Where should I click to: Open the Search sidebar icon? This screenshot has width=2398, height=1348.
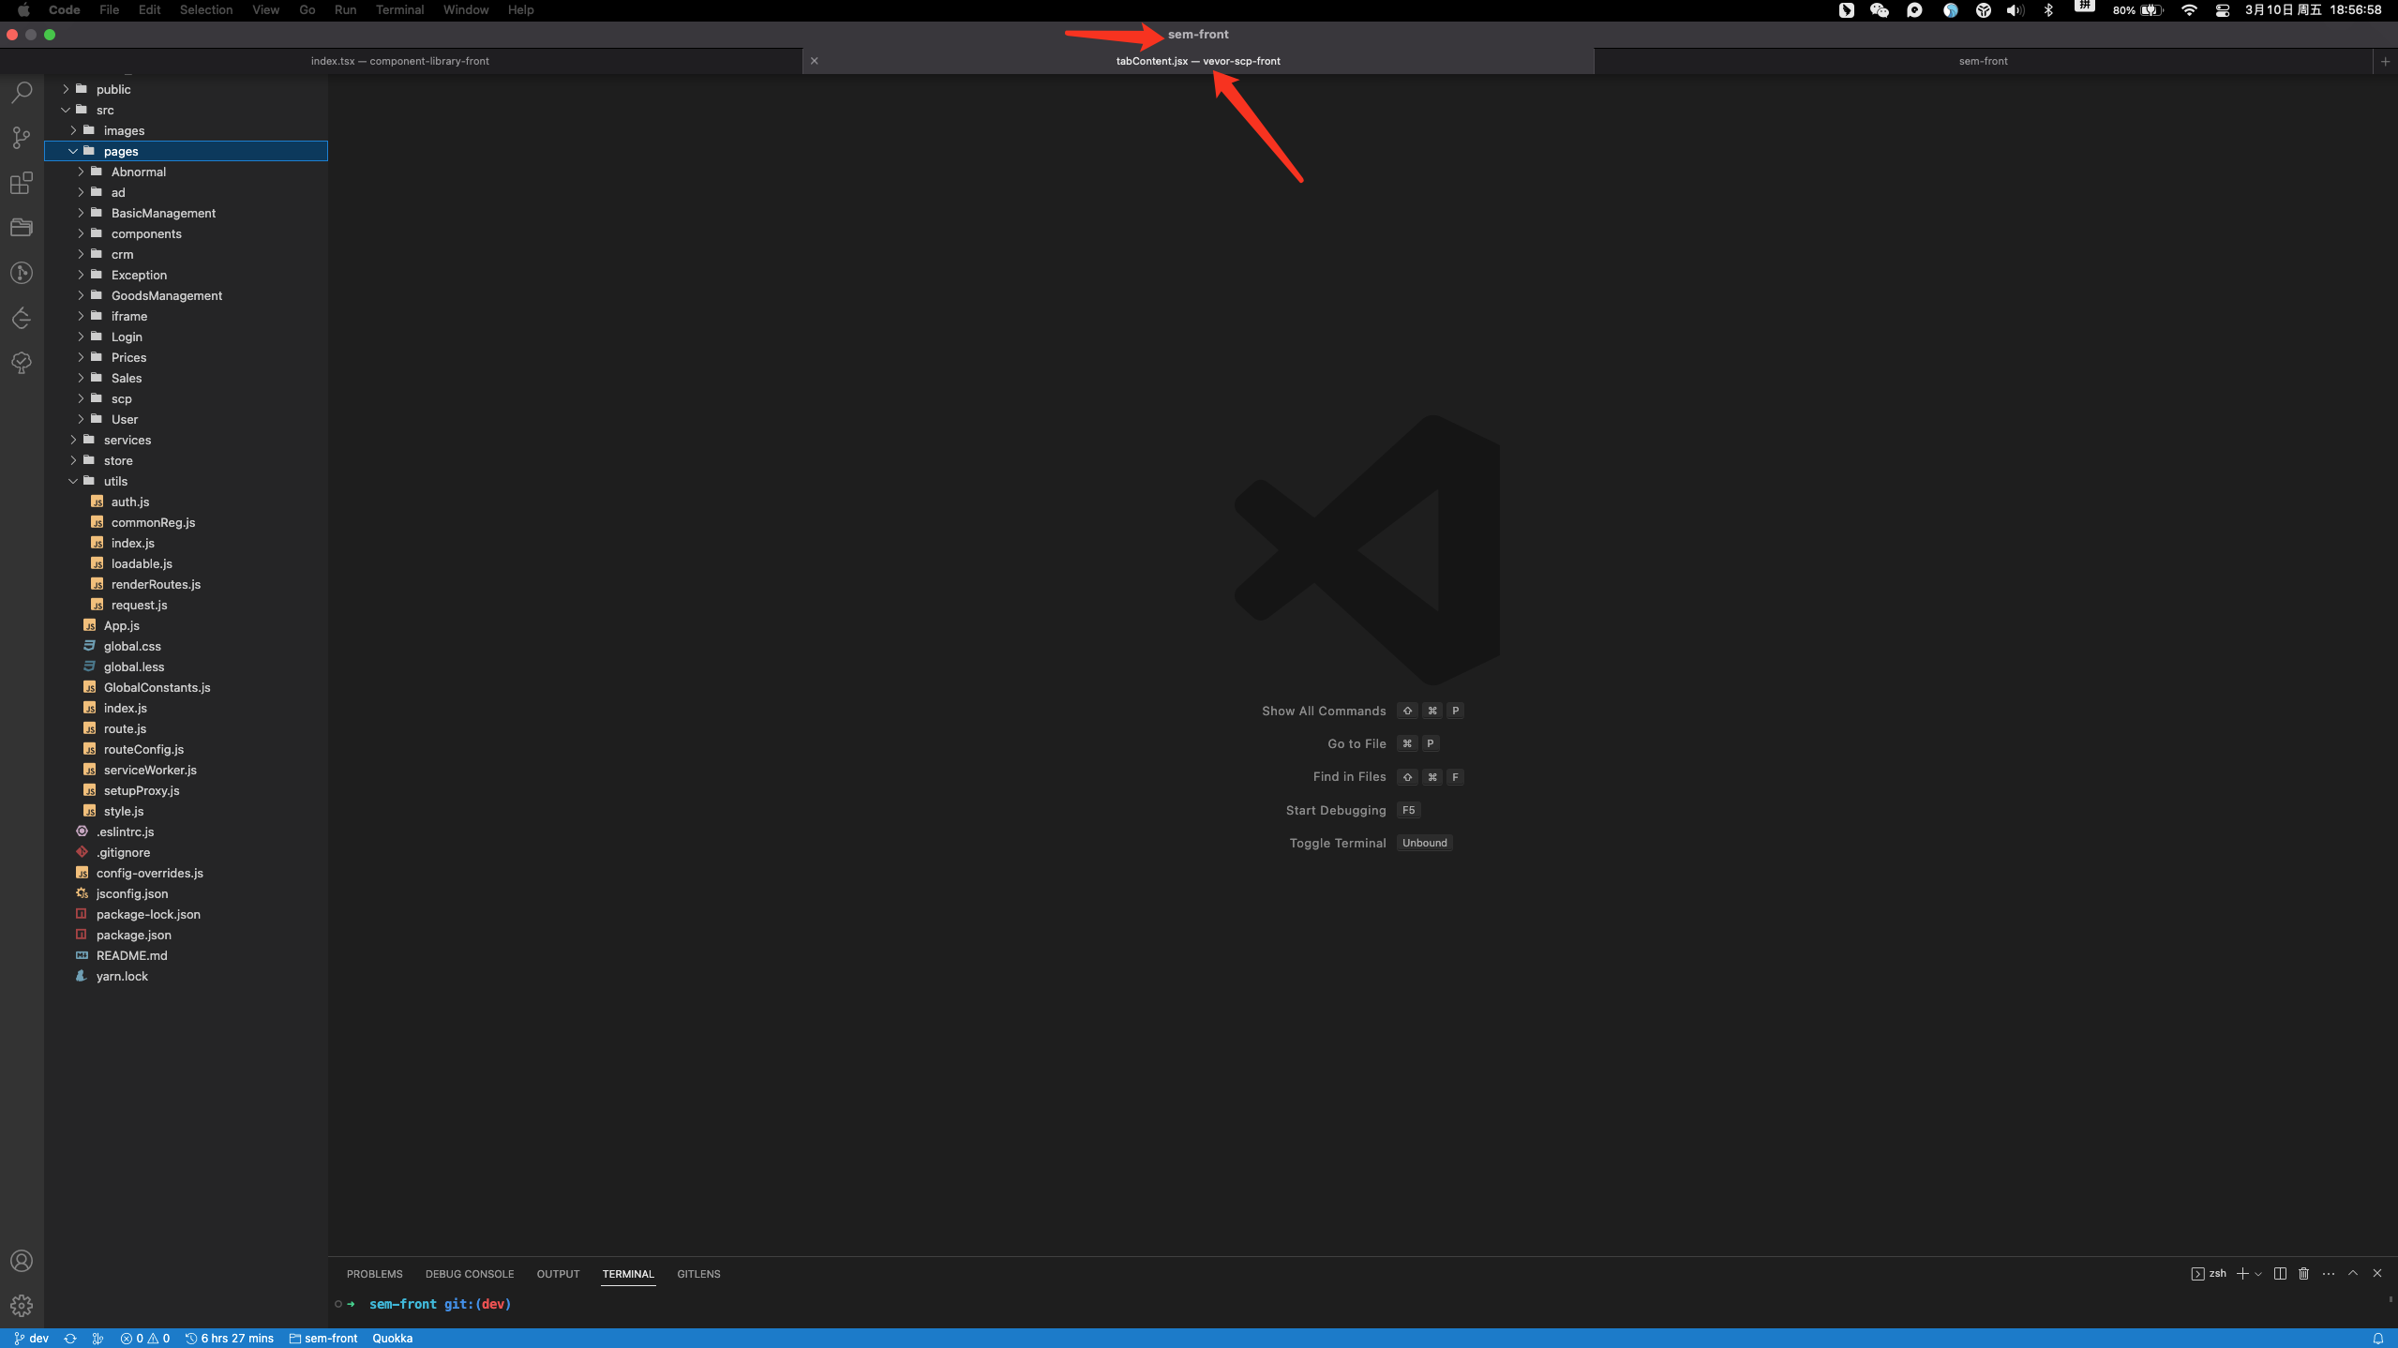coord(21,91)
